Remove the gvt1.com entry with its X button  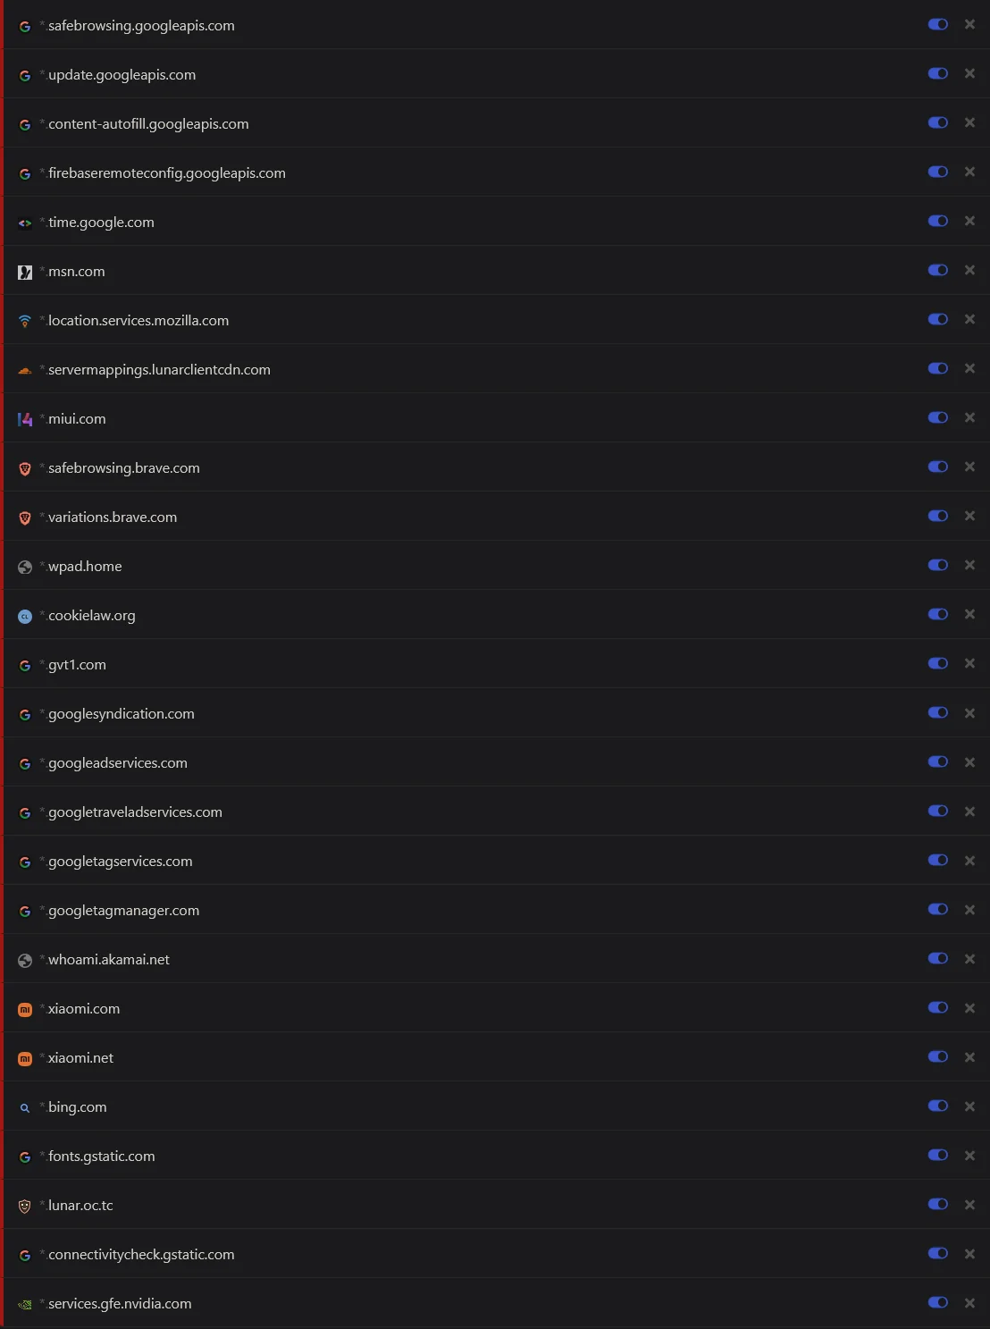969,663
